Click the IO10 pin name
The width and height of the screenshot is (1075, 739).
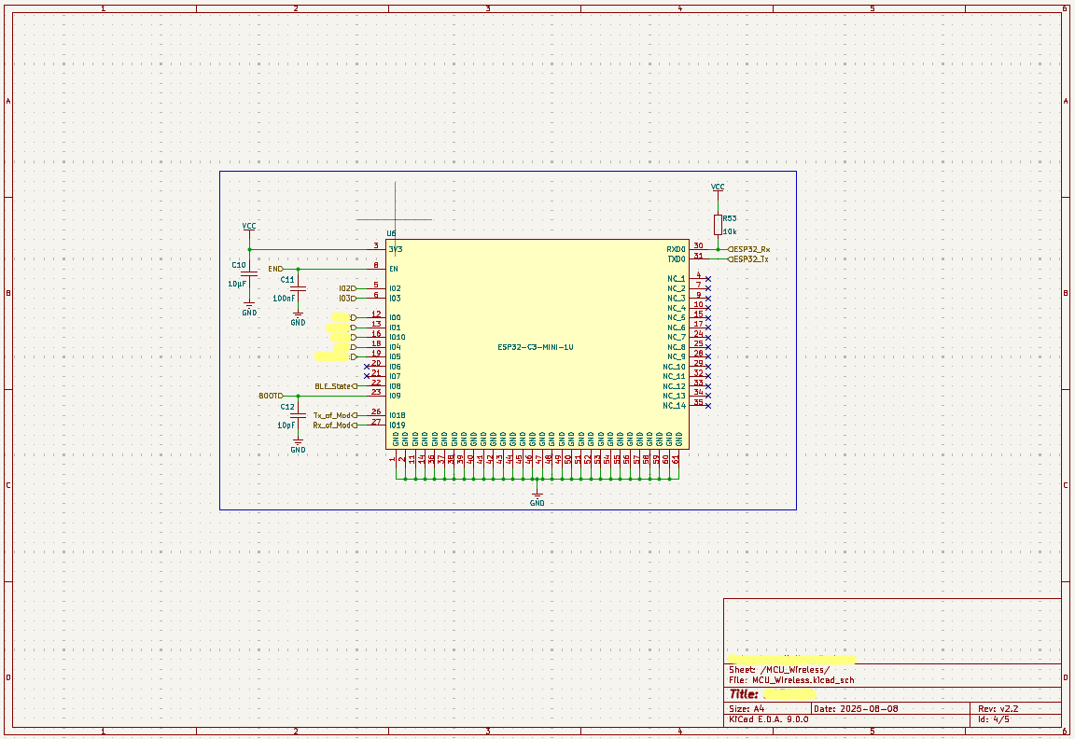[398, 338]
